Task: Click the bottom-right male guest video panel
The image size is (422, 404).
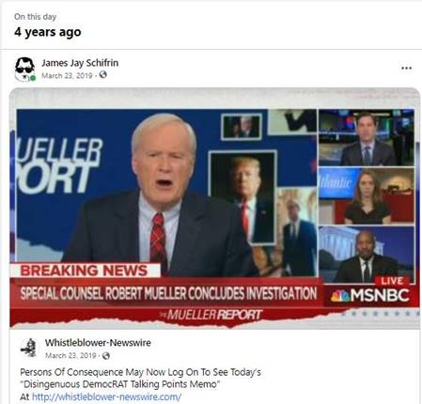Action: (367, 255)
